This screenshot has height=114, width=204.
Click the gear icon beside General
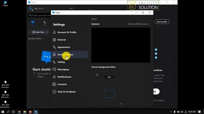pos(54,40)
